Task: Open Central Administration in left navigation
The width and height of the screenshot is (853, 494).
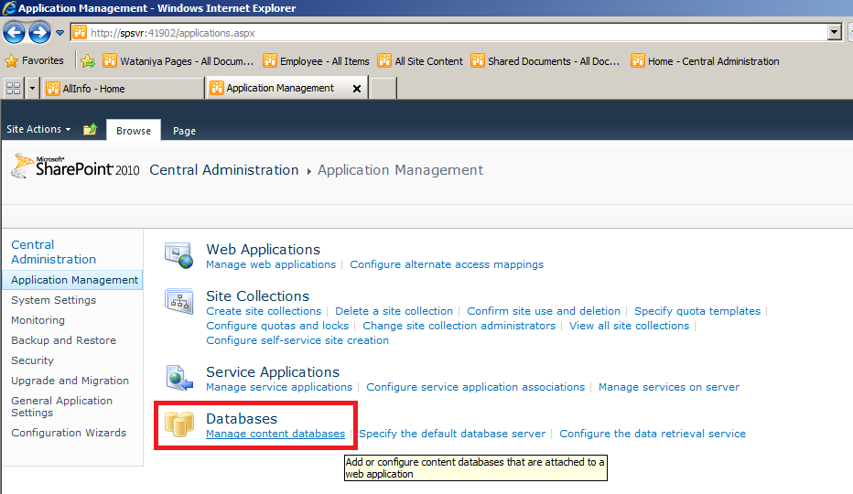Action: (53, 252)
